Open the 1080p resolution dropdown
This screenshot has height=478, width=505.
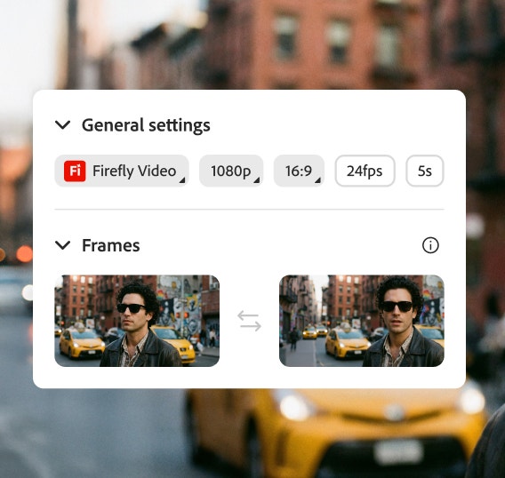click(231, 171)
